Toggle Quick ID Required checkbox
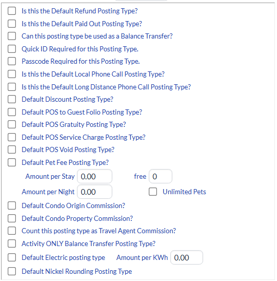This screenshot has height=281, width=277. 12,49
